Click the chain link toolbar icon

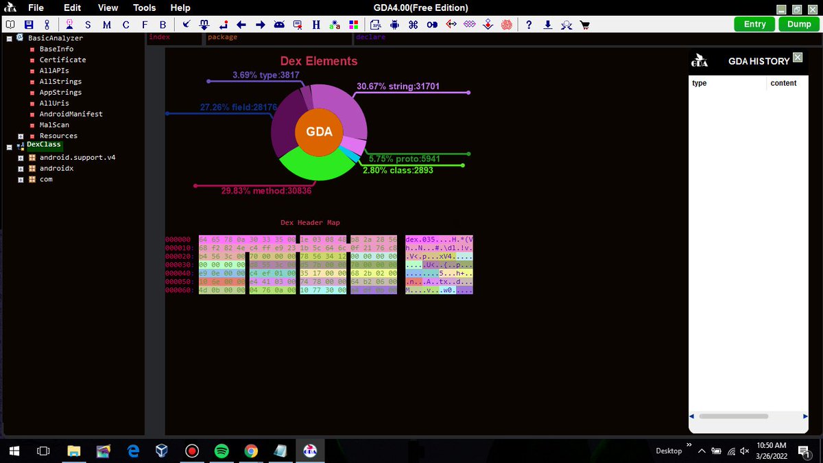pyautogui.click(x=47, y=25)
